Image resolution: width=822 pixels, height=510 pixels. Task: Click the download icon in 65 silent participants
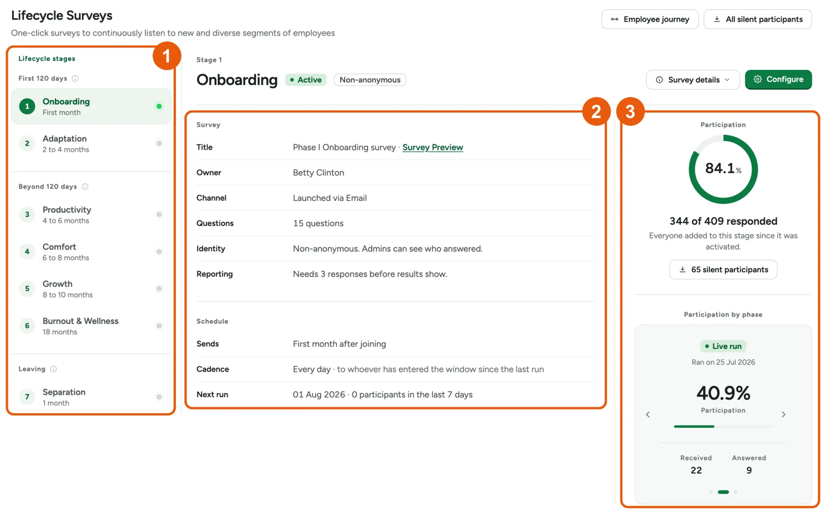[683, 269]
